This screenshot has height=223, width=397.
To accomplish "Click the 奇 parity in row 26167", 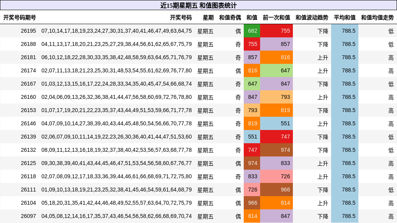I will click(x=238, y=84).
